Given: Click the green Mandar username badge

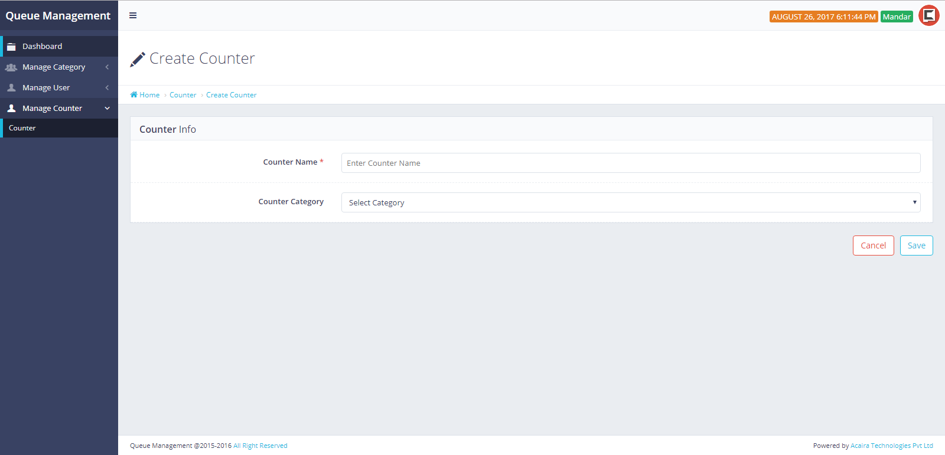Looking at the screenshot, I should 896,17.
